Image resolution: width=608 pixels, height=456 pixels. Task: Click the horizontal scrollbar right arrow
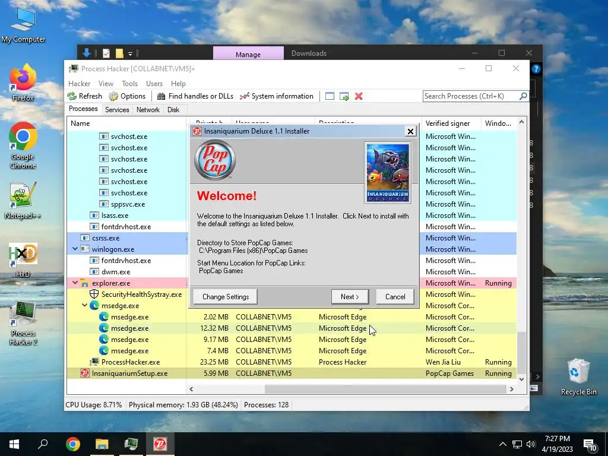[511, 389]
